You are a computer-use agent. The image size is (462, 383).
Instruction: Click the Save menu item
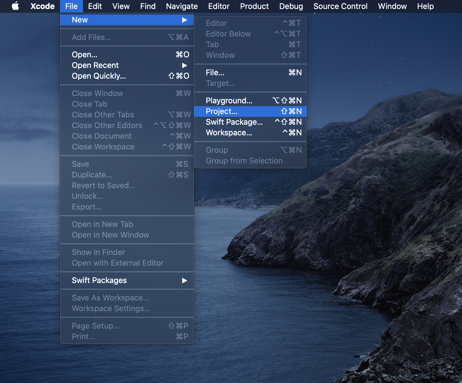[x=127, y=164]
